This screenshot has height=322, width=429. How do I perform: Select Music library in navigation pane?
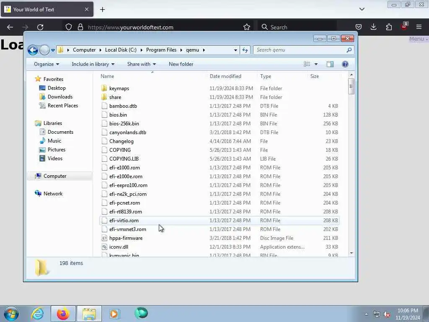tap(54, 141)
